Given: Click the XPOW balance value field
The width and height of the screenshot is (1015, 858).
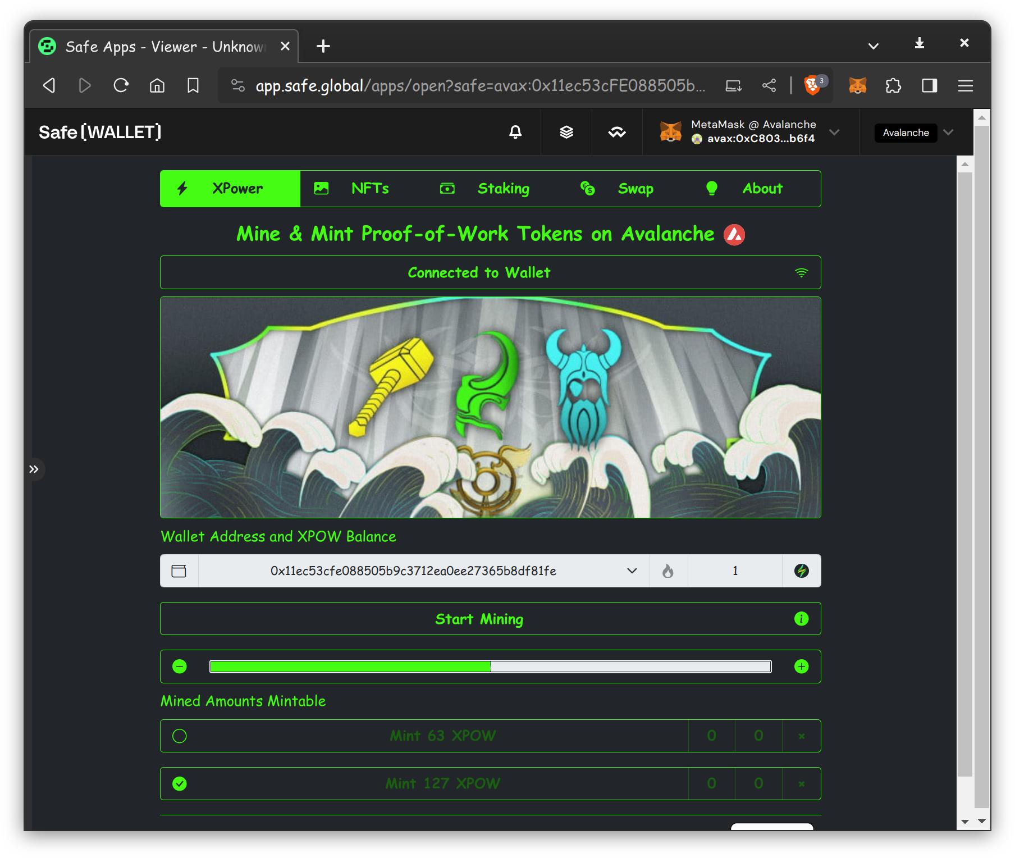Looking at the screenshot, I should [x=735, y=571].
